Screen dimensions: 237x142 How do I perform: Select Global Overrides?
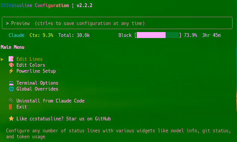pyautogui.click(x=37, y=89)
